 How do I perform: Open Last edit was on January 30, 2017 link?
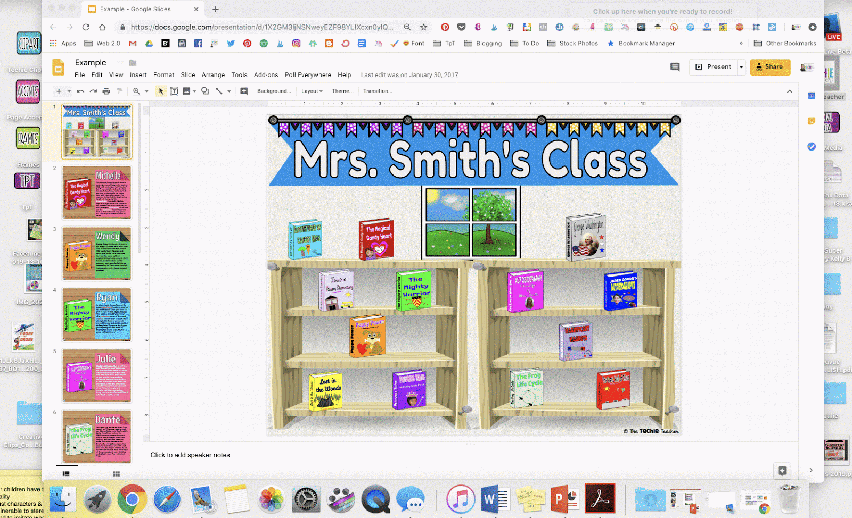pyautogui.click(x=409, y=75)
